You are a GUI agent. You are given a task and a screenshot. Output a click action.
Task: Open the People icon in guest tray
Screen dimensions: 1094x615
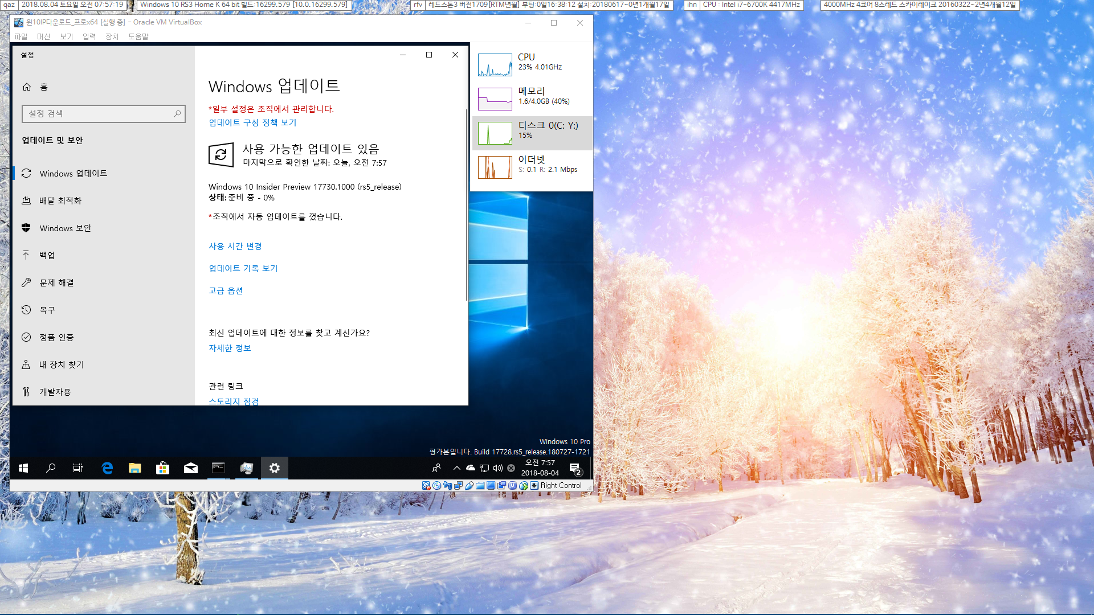click(436, 468)
